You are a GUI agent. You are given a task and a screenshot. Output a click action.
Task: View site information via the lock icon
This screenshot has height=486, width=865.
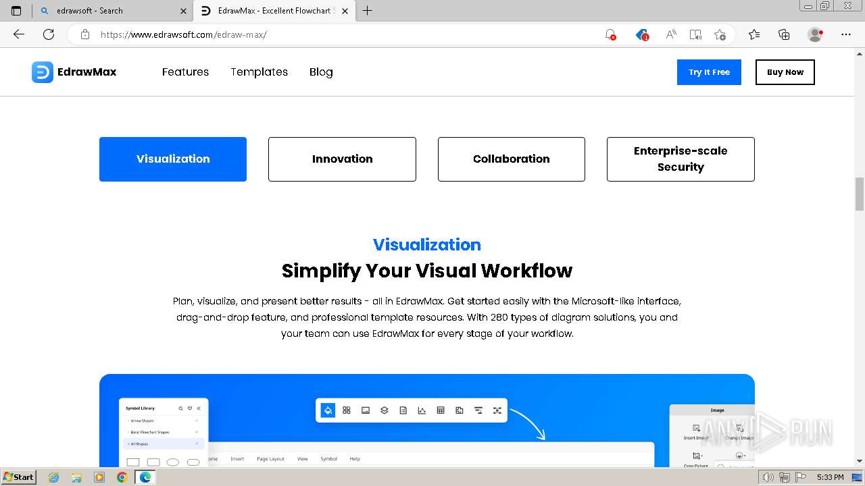pos(85,34)
